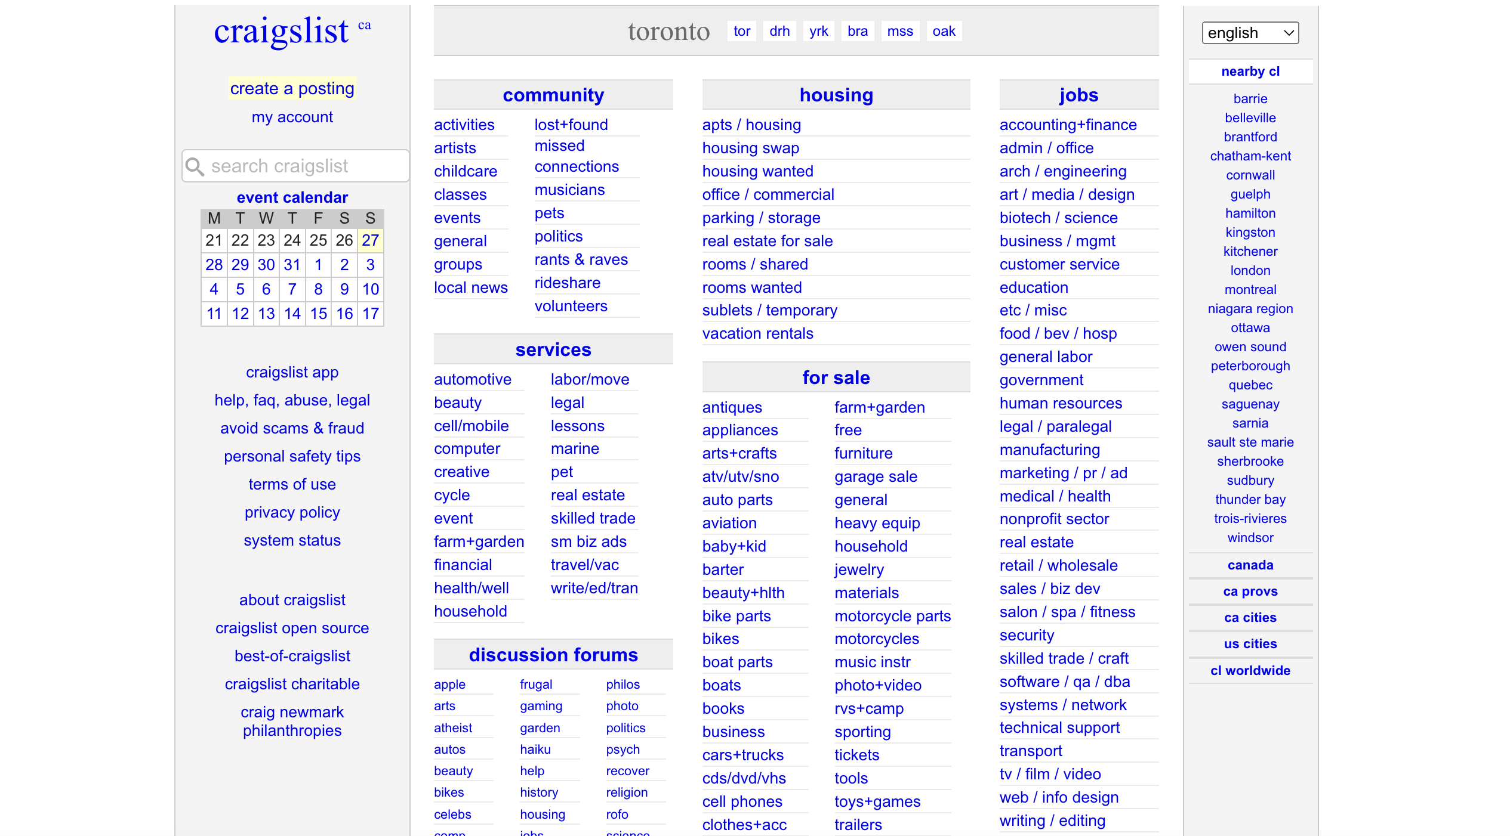The width and height of the screenshot is (1510, 836).
Task: Open the discussion forums header
Action: 553,655
